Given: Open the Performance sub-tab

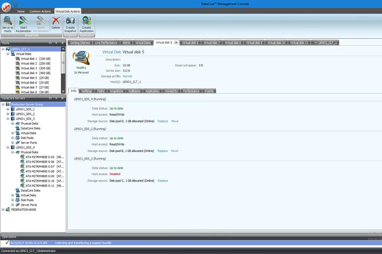Looking at the screenshot, I should click(x=191, y=91).
